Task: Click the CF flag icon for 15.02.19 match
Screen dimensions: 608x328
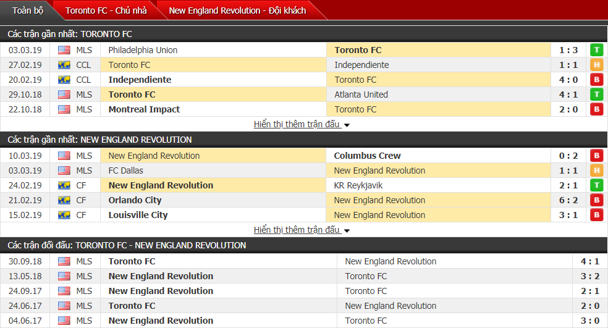Action: click(x=64, y=215)
